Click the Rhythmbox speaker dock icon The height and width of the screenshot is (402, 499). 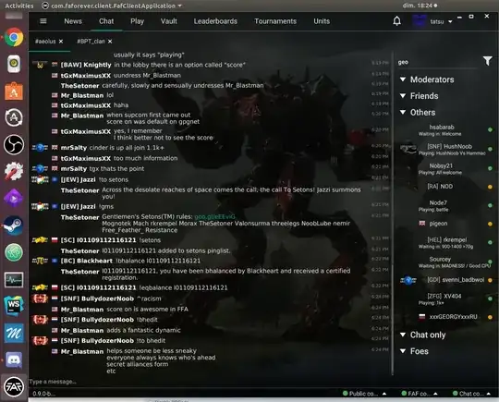click(14, 64)
